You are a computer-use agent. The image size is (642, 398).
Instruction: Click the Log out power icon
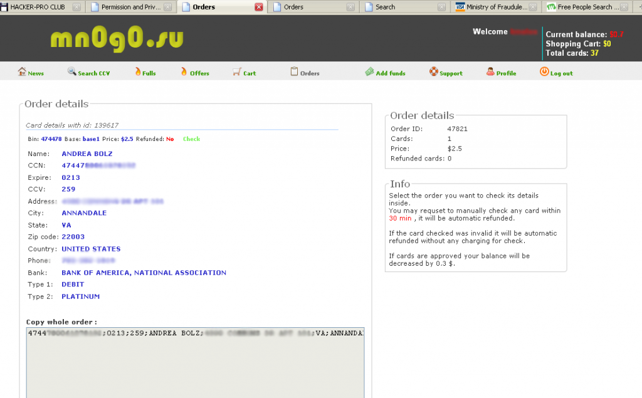coord(544,72)
